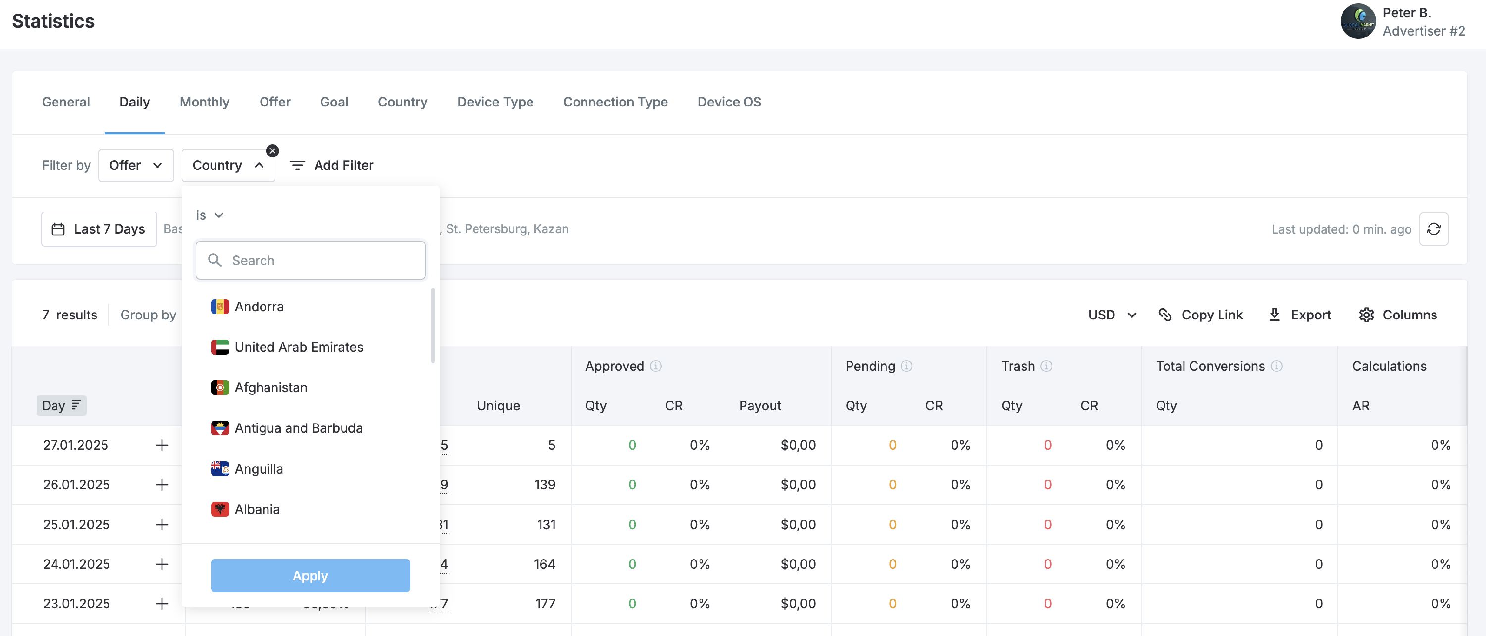Click the Approved info icon
This screenshot has height=636, width=1486.
click(656, 366)
